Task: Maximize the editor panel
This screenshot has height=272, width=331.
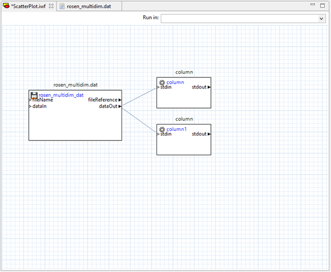Action: (322, 5)
